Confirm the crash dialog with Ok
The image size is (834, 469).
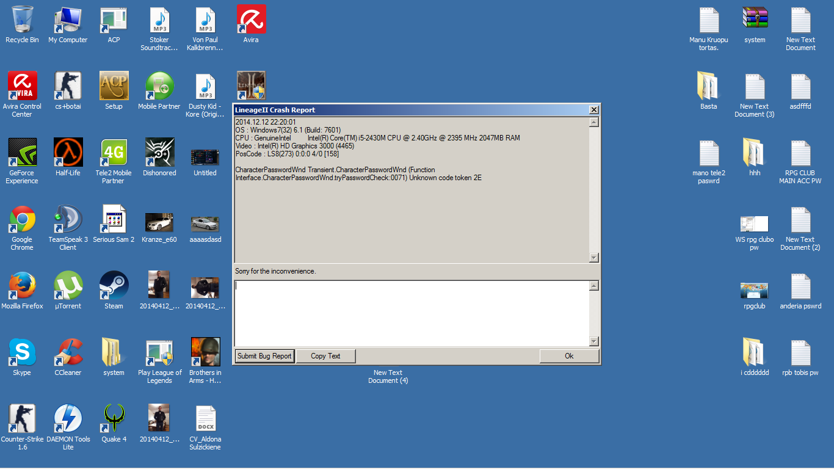click(569, 356)
